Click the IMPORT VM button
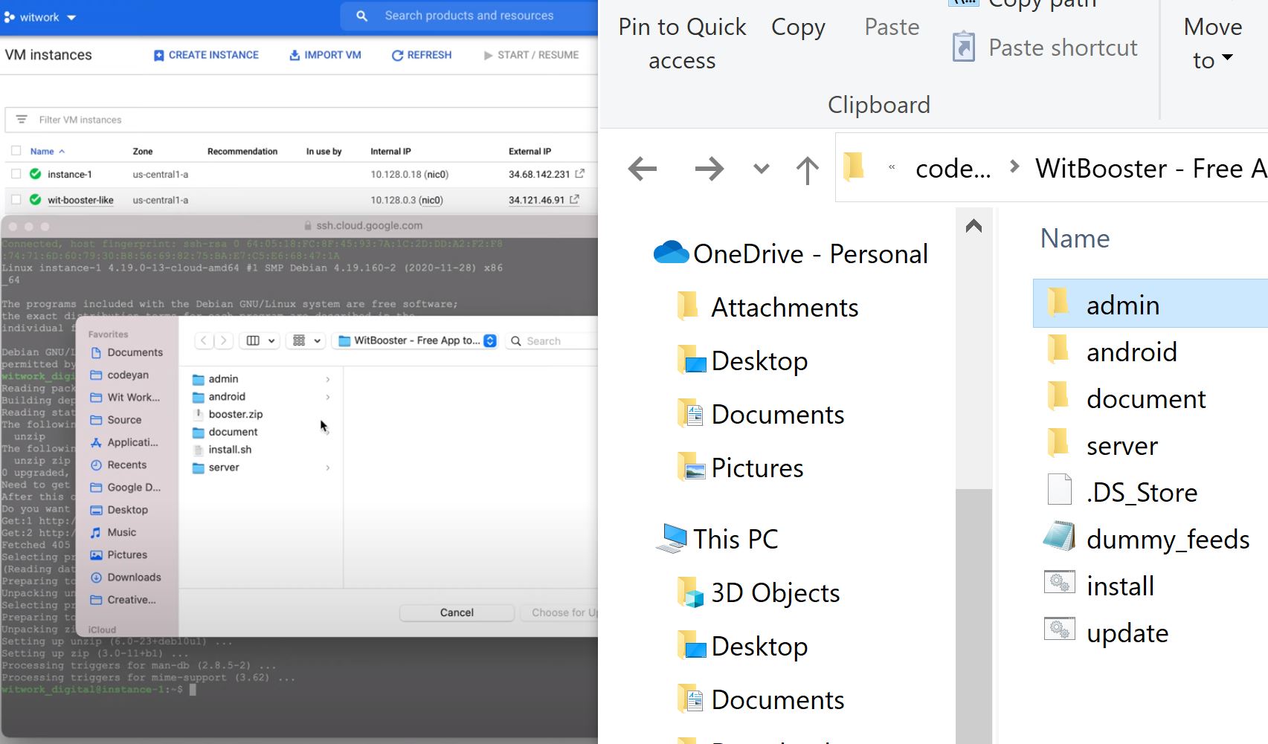The width and height of the screenshot is (1268, 744). click(325, 55)
